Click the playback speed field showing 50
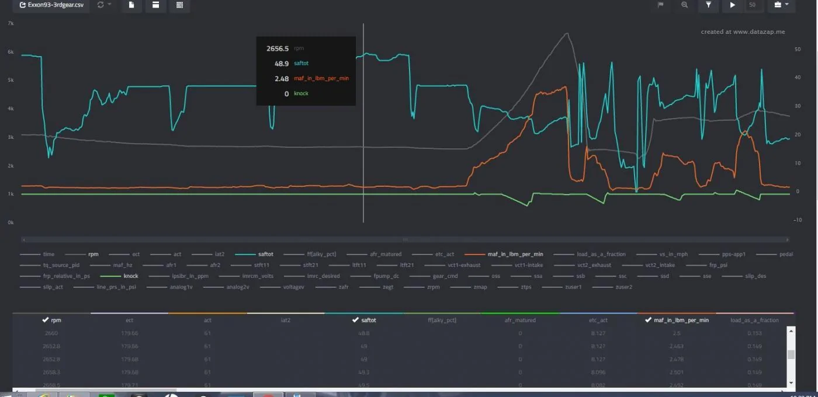This screenshot has width=818, height=397. pyautogui.click(x=753, y=5)
